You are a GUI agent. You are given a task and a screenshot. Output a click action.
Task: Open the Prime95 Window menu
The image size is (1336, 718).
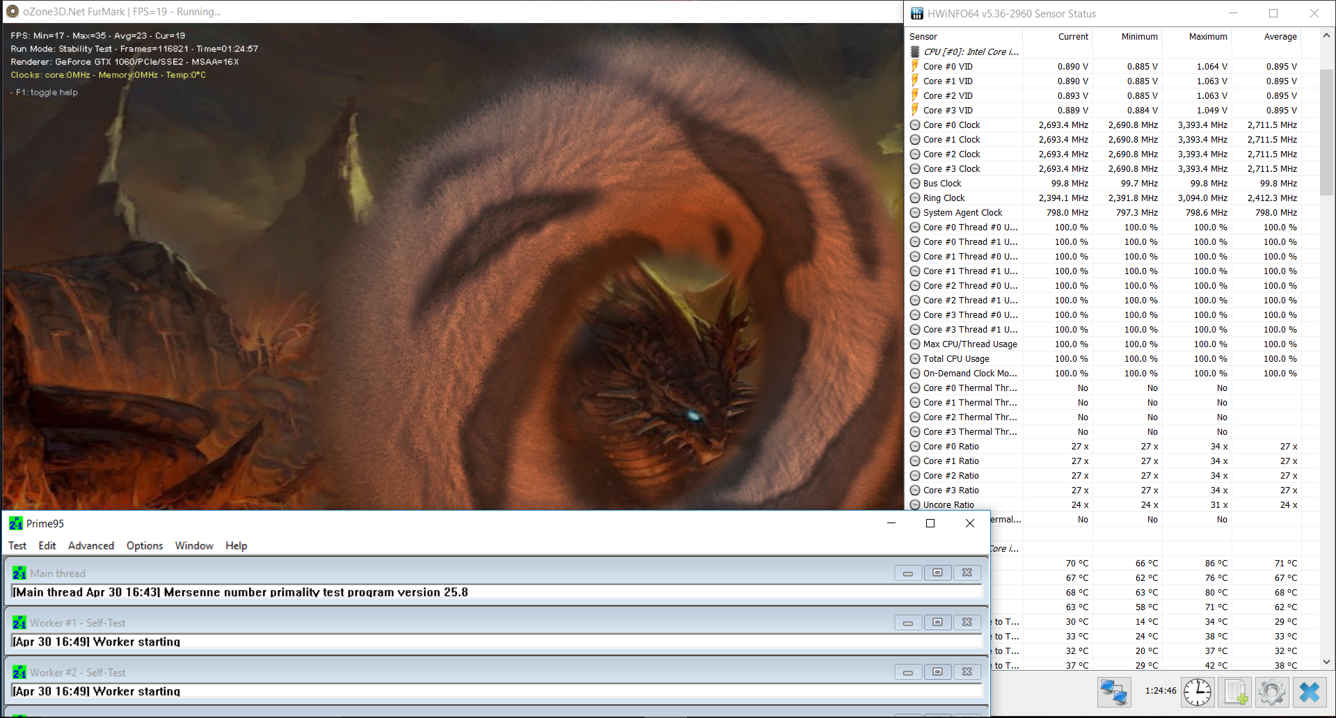194,545
